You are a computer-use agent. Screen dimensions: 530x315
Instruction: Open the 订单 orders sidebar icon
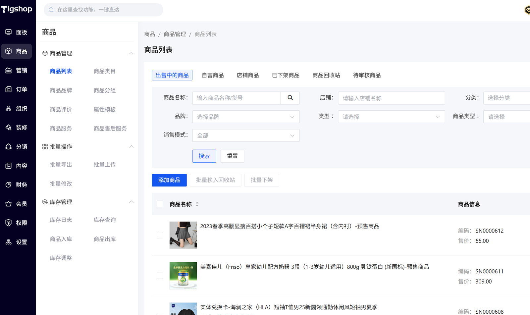(x=9, y=89)
